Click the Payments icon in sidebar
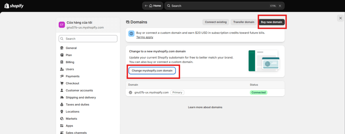This screenshot has width=345, height=134. pos(62,76)
